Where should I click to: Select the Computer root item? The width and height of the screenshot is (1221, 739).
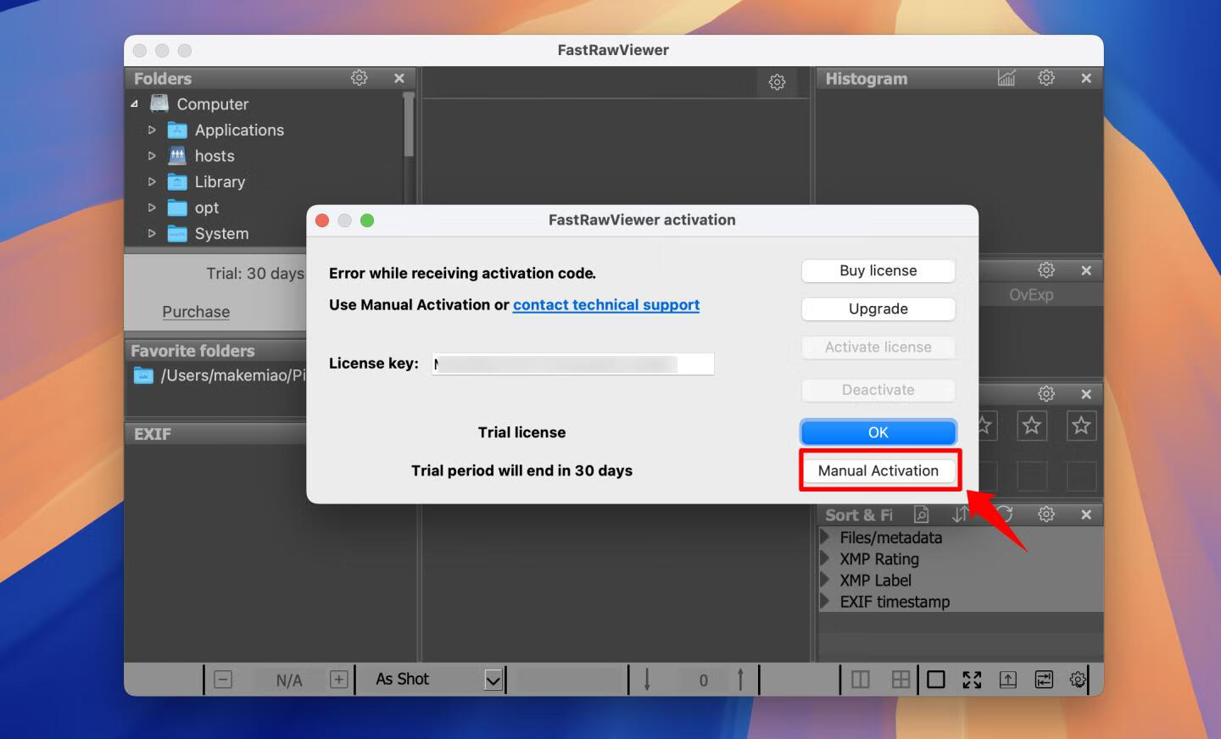coord(212,104)
